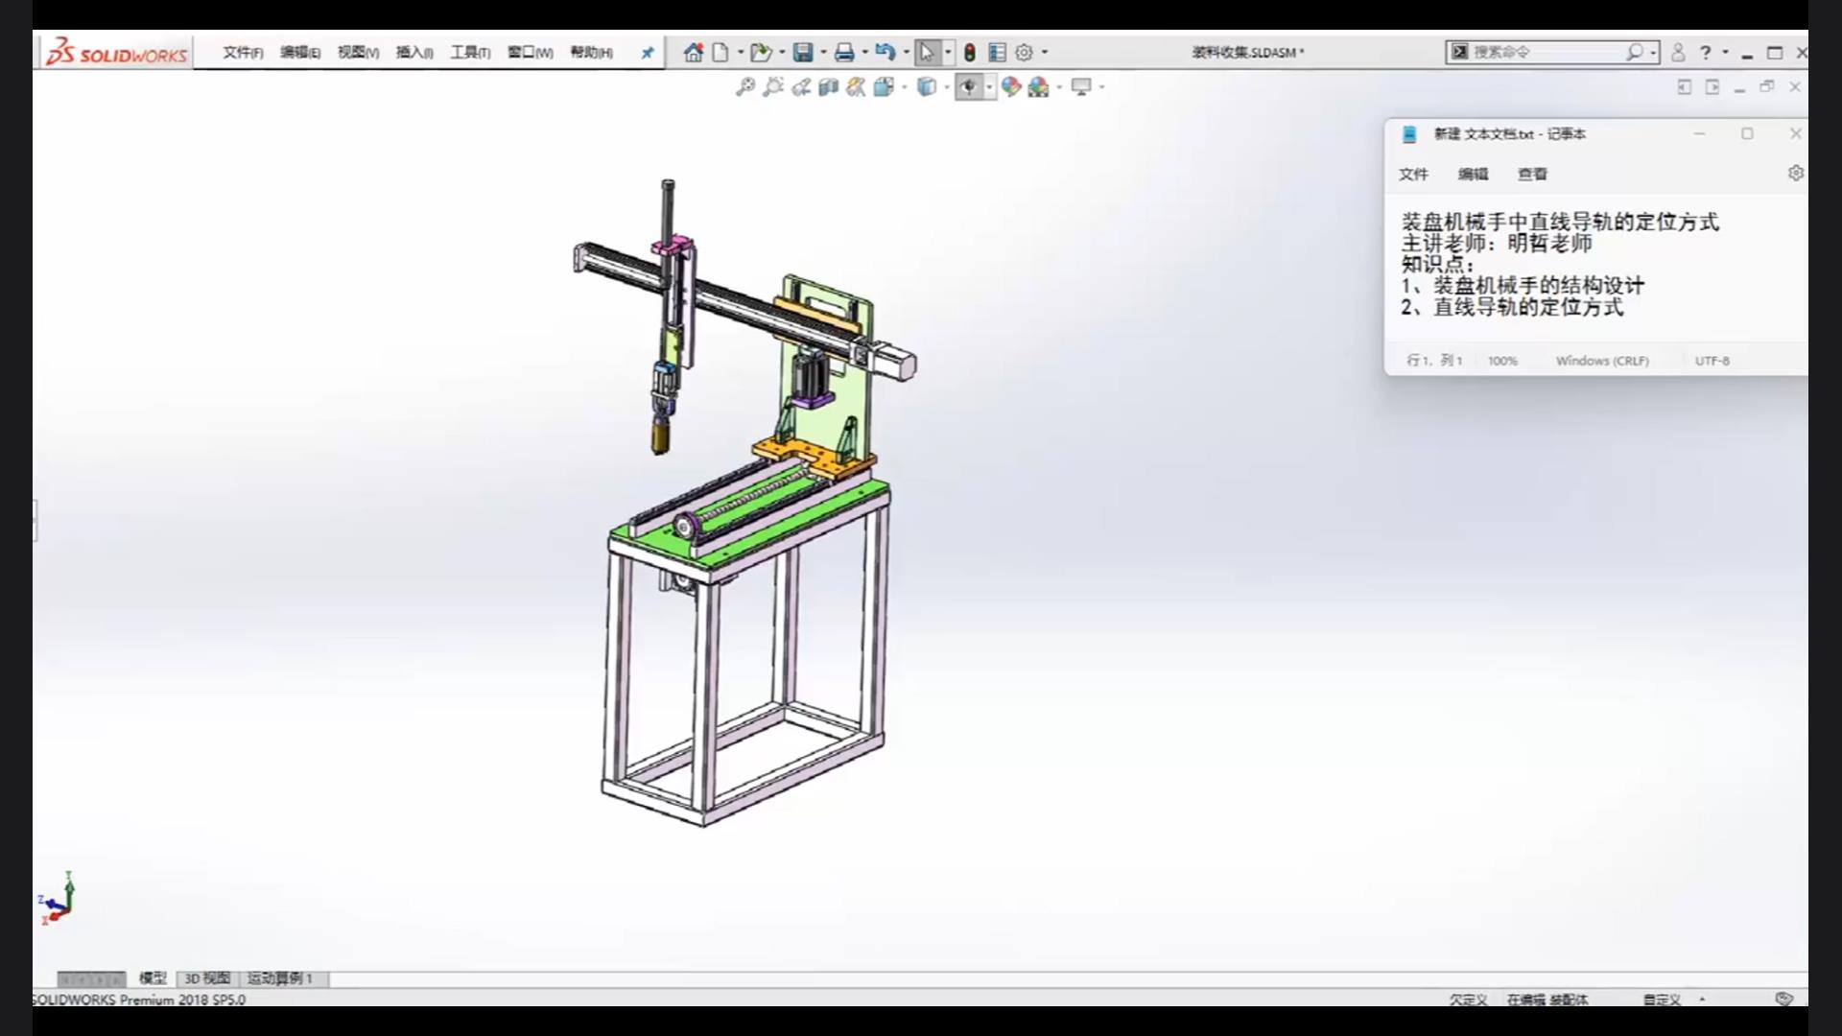Click Notepad text line 主讲老师：明哲老师
1842x1036 pixels.
pos(1497,244)
